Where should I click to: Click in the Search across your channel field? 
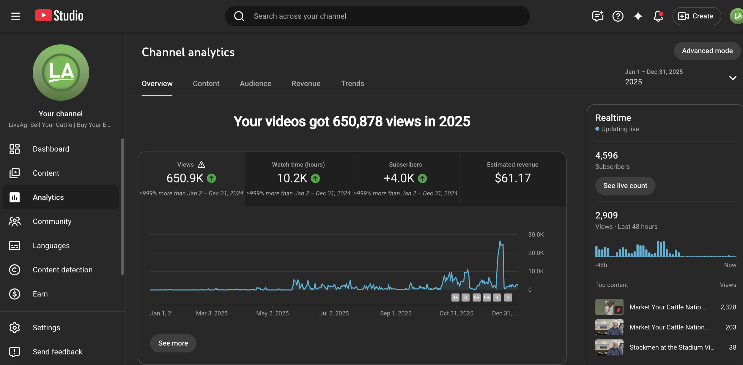click(386, 16)
